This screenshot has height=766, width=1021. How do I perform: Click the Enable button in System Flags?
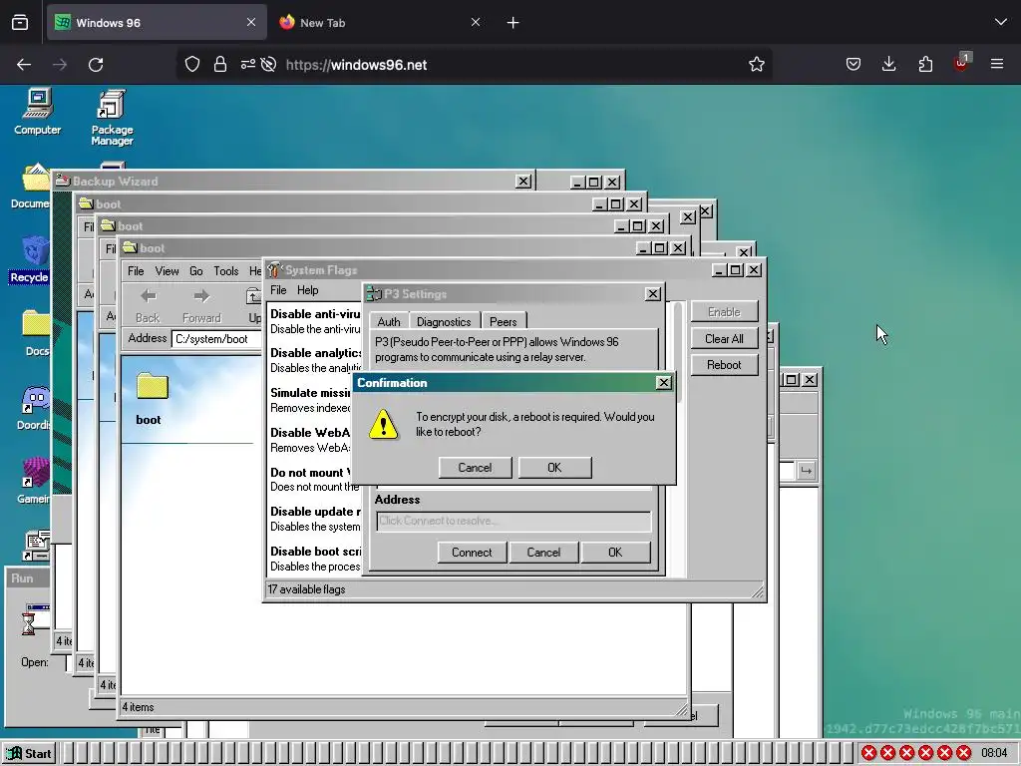click(724, 312)
